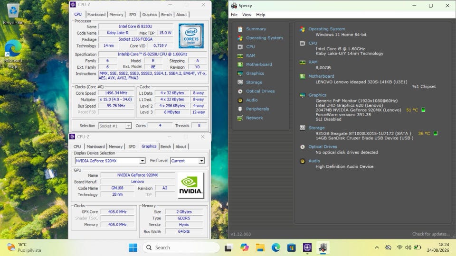
Task: Open the Summary section icon in Speccy
Action: pos(240,29)
